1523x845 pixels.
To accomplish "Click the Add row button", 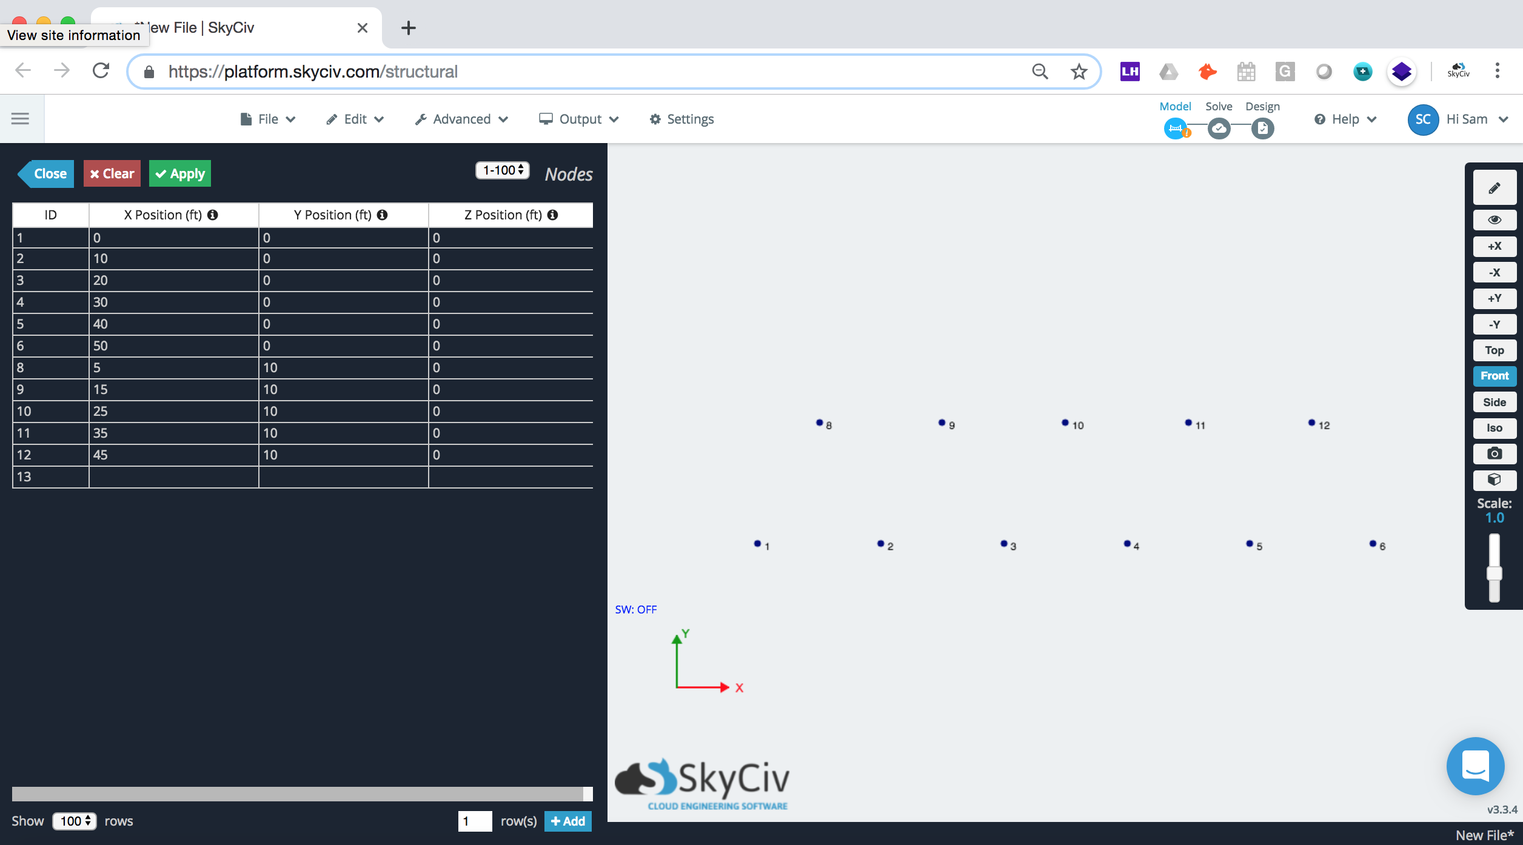I will point(568,821).
